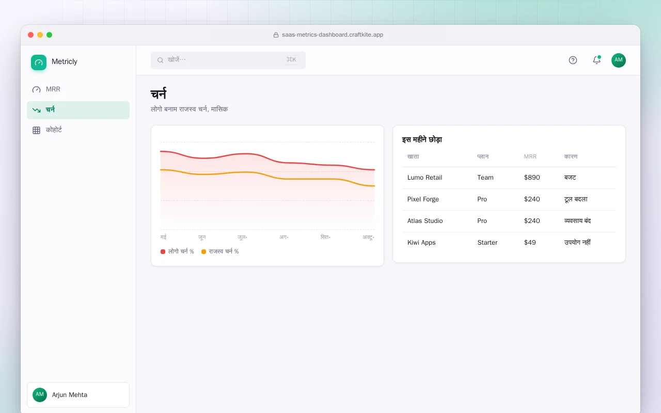The image size is (661, 413).
Task: Click the $49 MRR value
Action: click(x=530, y=243)
